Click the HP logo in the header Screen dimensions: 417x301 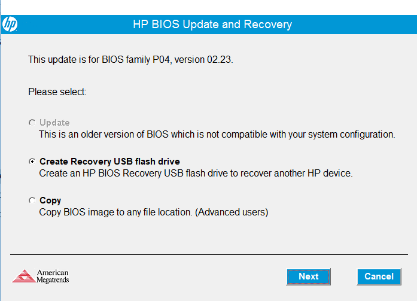[x=10, y=25]
